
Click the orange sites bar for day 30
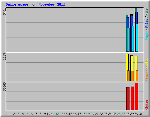137,76
